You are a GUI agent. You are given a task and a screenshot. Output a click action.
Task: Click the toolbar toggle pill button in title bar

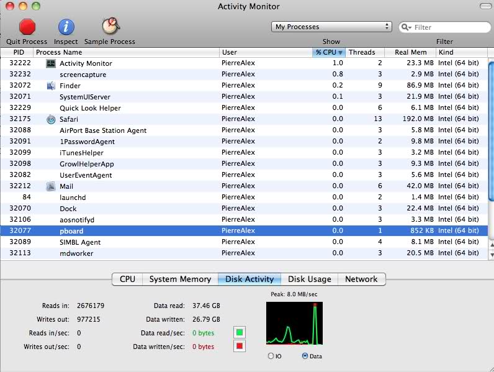(x=485, y=6)
